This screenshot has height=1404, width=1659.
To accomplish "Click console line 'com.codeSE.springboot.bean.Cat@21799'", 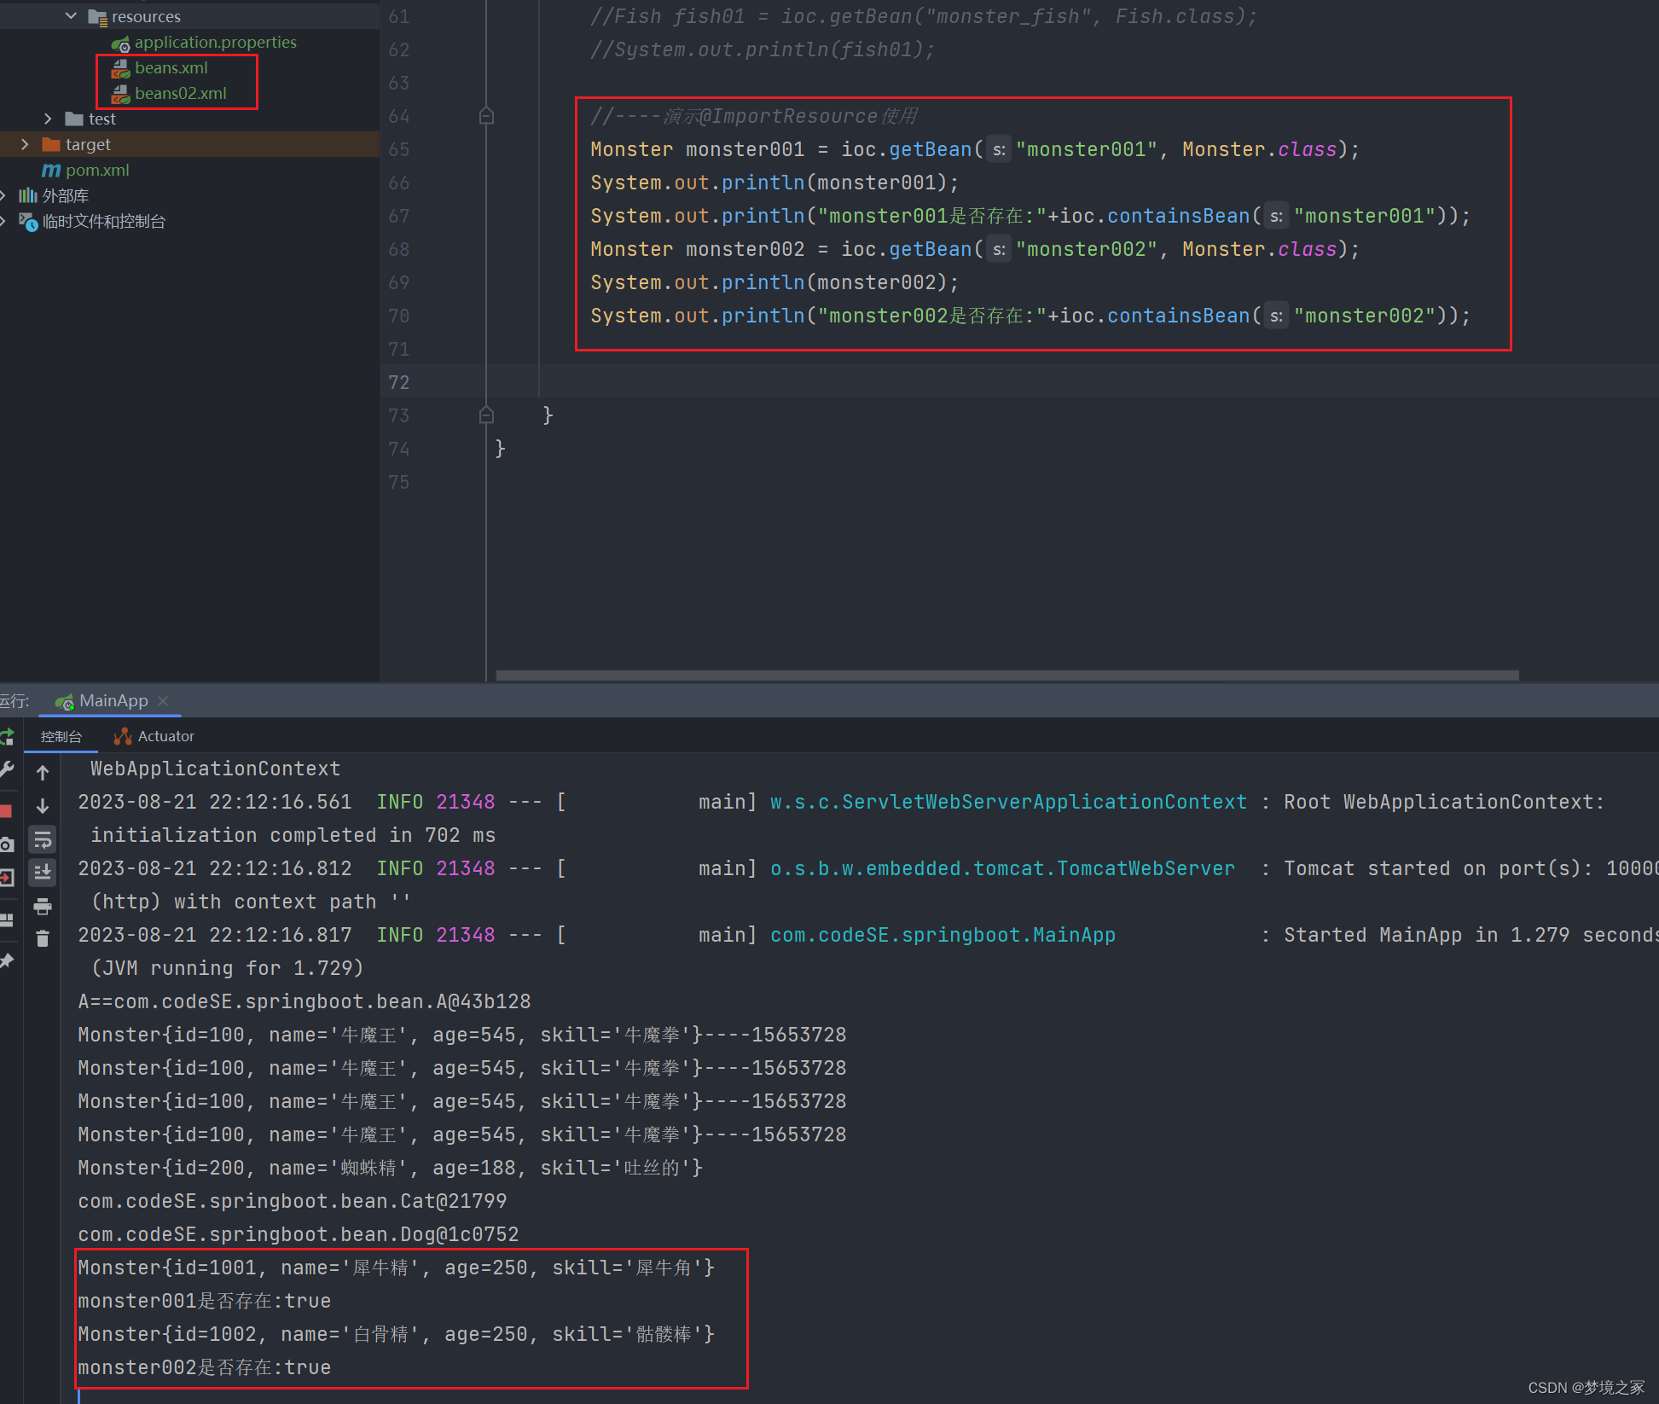I will tap(293, 1201).
